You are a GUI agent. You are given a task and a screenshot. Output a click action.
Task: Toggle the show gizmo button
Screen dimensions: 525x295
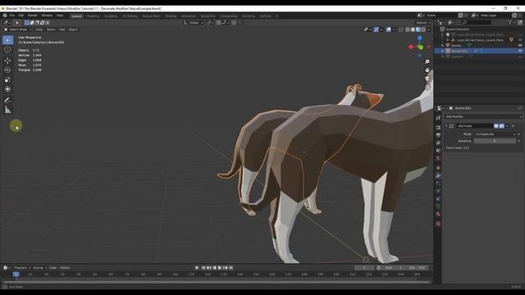coord(376,29)
